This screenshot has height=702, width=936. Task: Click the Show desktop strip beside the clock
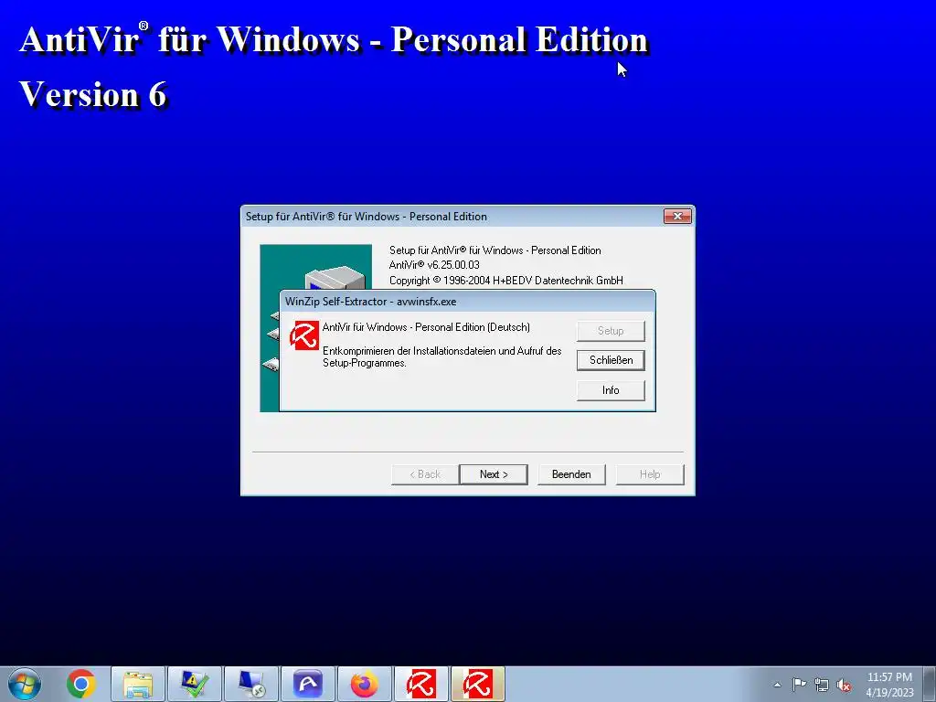point(930,684)
